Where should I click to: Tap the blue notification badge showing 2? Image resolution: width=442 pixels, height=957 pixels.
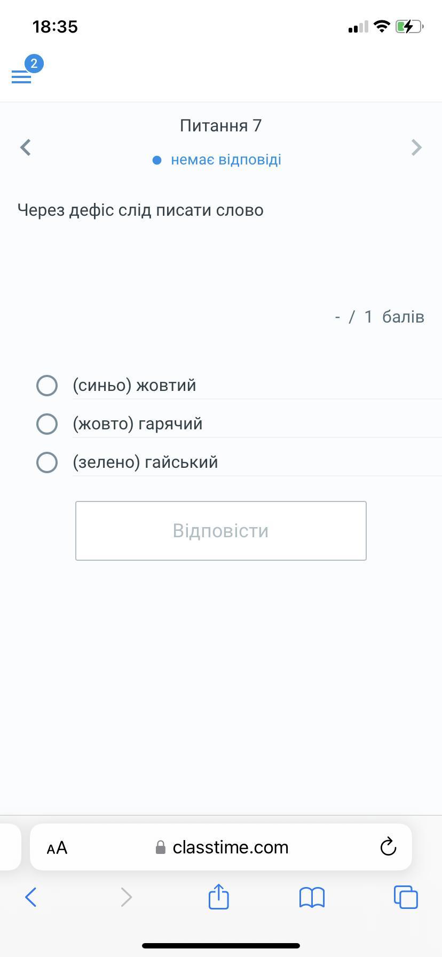click(x=34, y=64)
